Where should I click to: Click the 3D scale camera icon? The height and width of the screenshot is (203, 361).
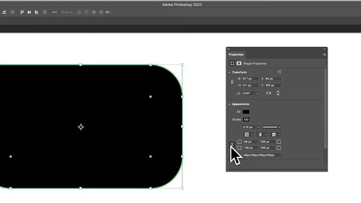(x=108, y=12)
